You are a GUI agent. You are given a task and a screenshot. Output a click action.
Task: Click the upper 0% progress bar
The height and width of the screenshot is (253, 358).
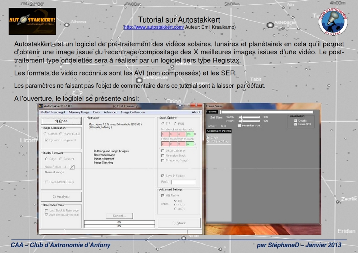click(x=120, y=222)
